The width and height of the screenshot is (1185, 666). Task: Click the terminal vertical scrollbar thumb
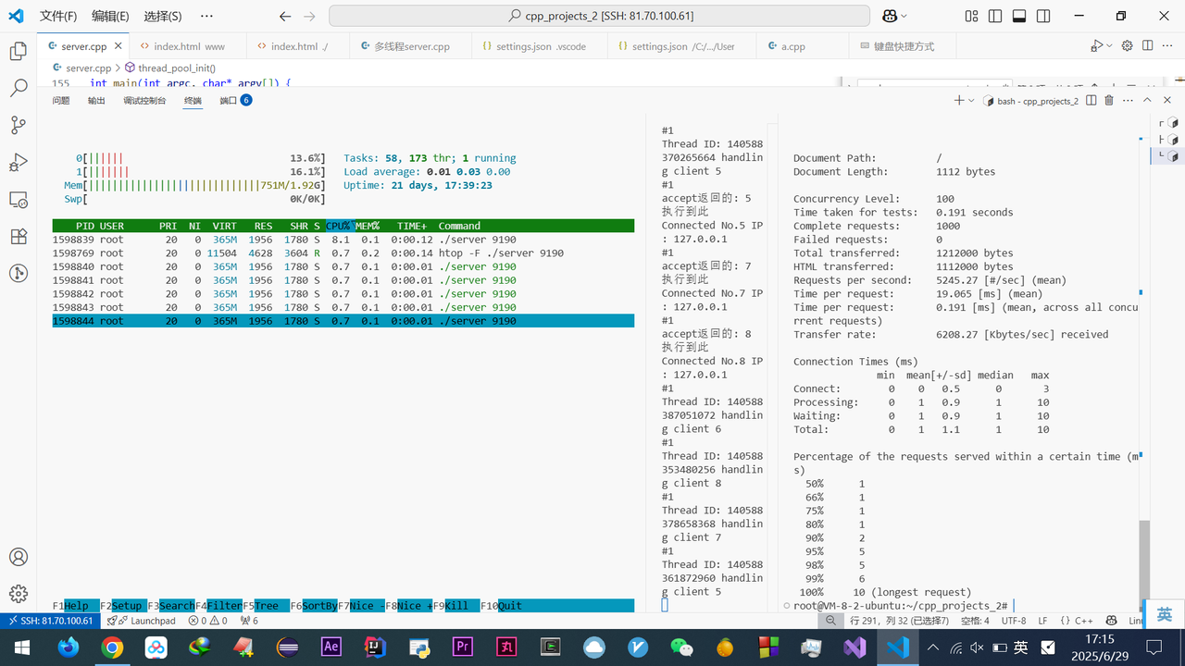coord(1144,561)
